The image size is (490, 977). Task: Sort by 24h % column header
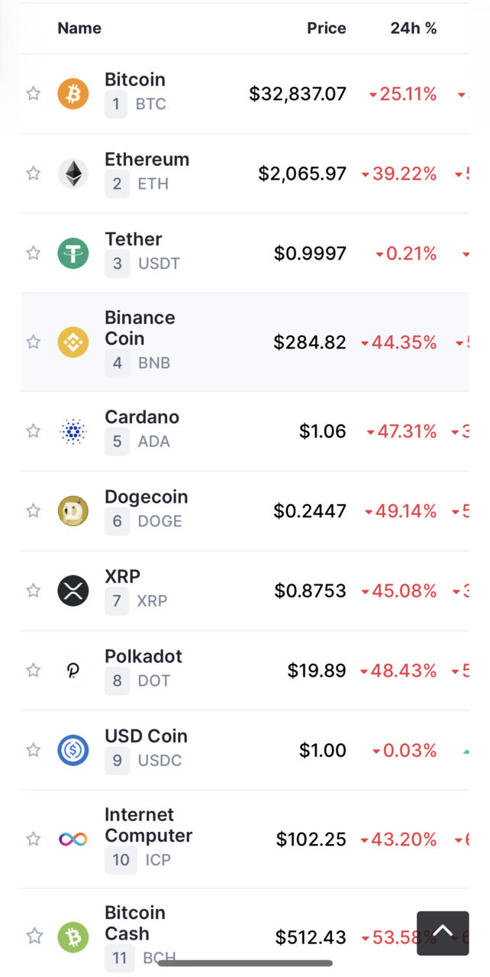click(x=414, y=28)
